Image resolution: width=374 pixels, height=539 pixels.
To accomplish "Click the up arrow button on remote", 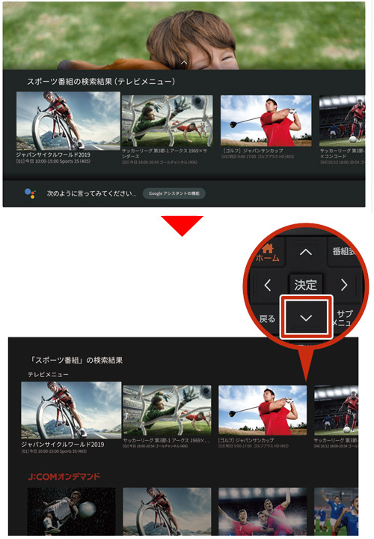I will click(306, 253).
